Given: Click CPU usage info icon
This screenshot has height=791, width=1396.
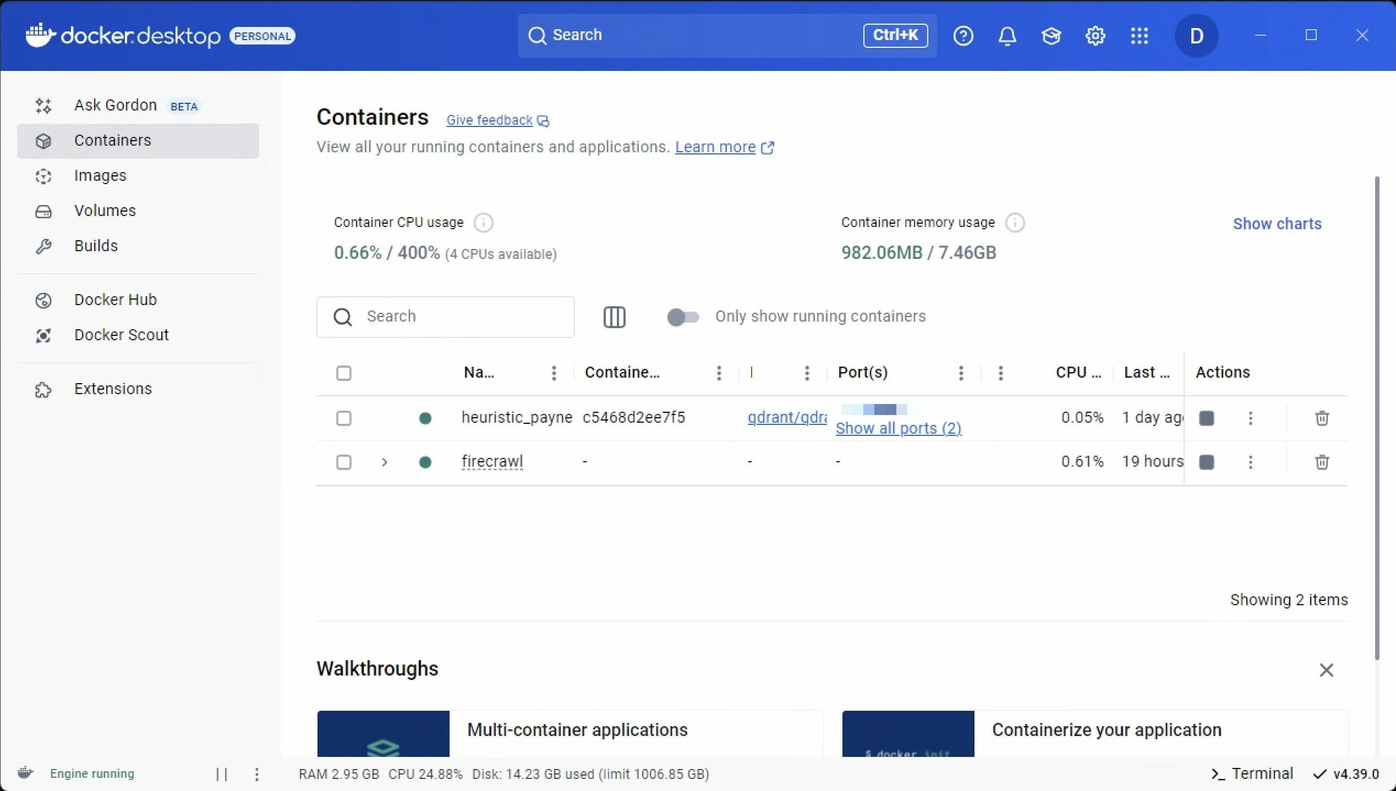Looking at the screenshot, I should click(x=483, y=223).
